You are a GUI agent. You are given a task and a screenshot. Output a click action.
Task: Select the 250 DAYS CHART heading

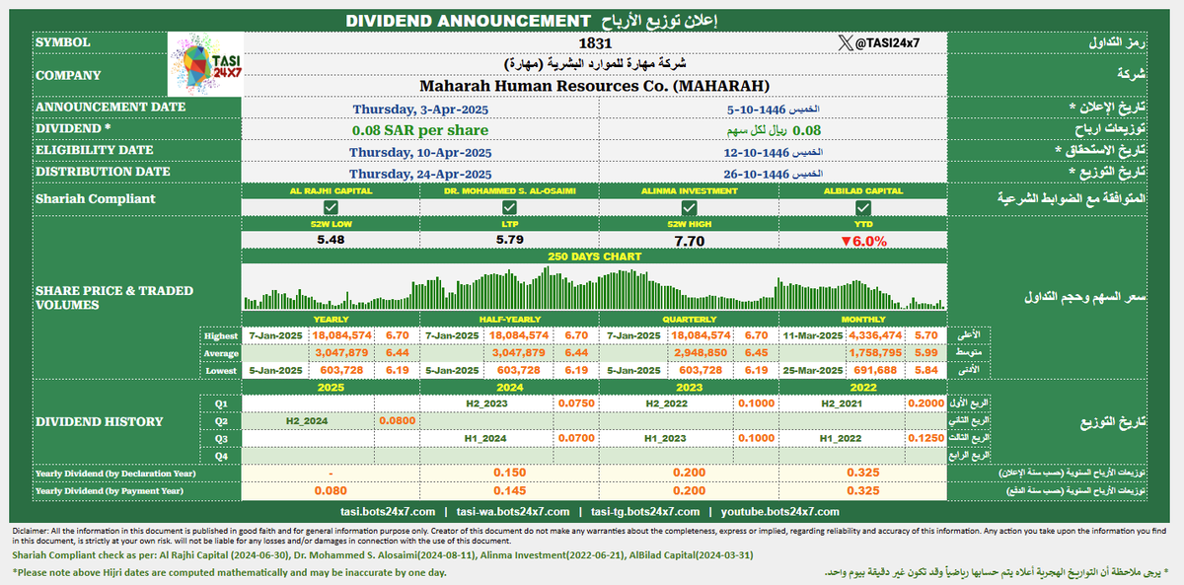pos(595,256)
